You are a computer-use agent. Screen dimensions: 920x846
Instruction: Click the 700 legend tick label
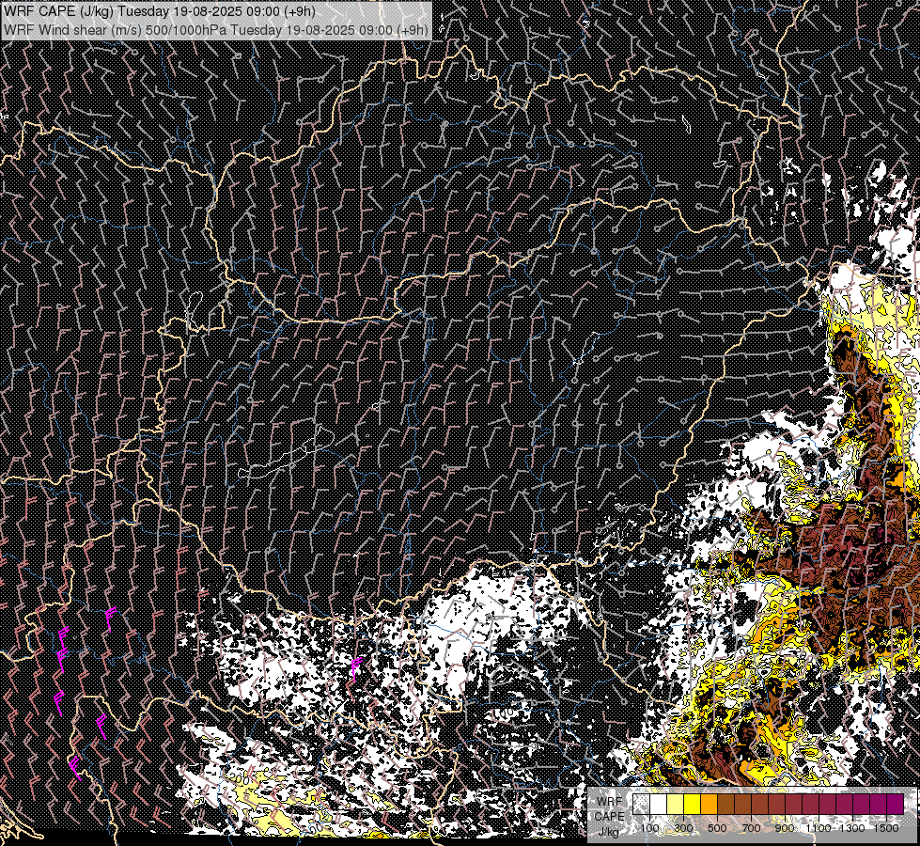751,828
